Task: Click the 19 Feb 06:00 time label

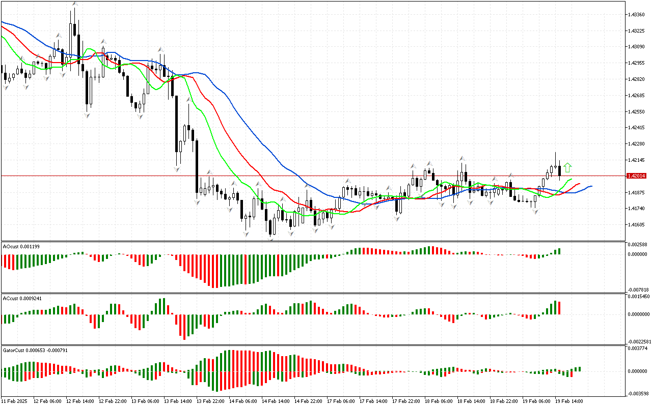Action: coord(537,401)
